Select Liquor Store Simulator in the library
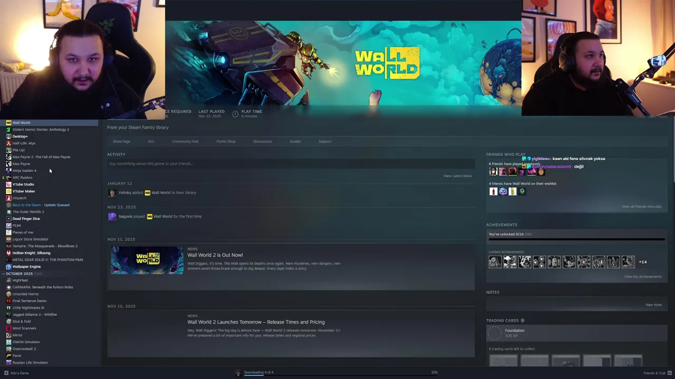This screenshot has height=379, width=675. coord(30,239)
